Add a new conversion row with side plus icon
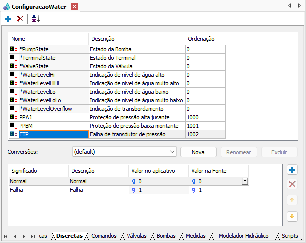 tap(292, 170)
